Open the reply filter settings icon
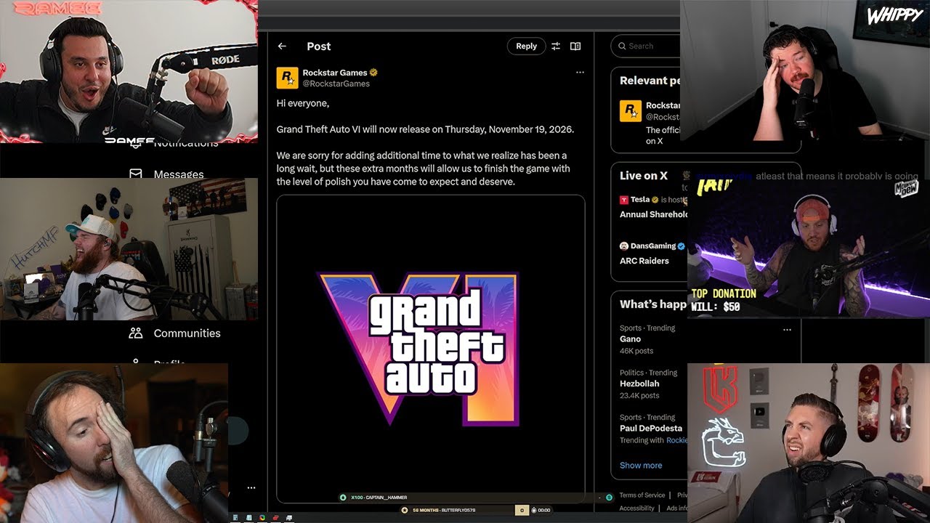 [x=556, y=46]
